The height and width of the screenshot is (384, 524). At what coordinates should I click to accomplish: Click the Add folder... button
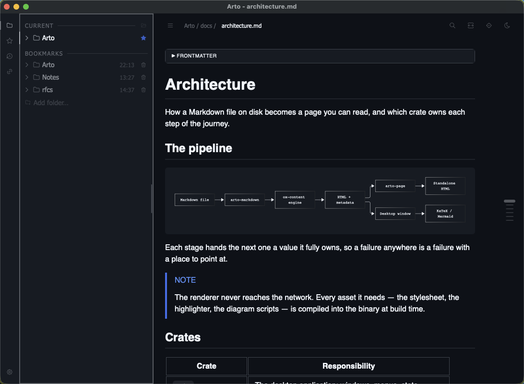(47, 103)
